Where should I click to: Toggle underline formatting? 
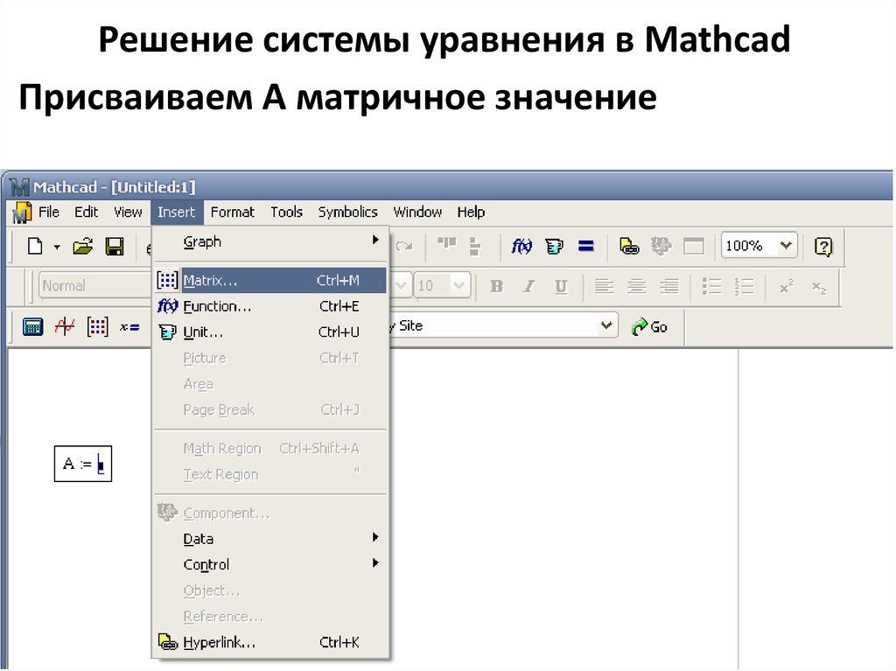tap(561, 286)
